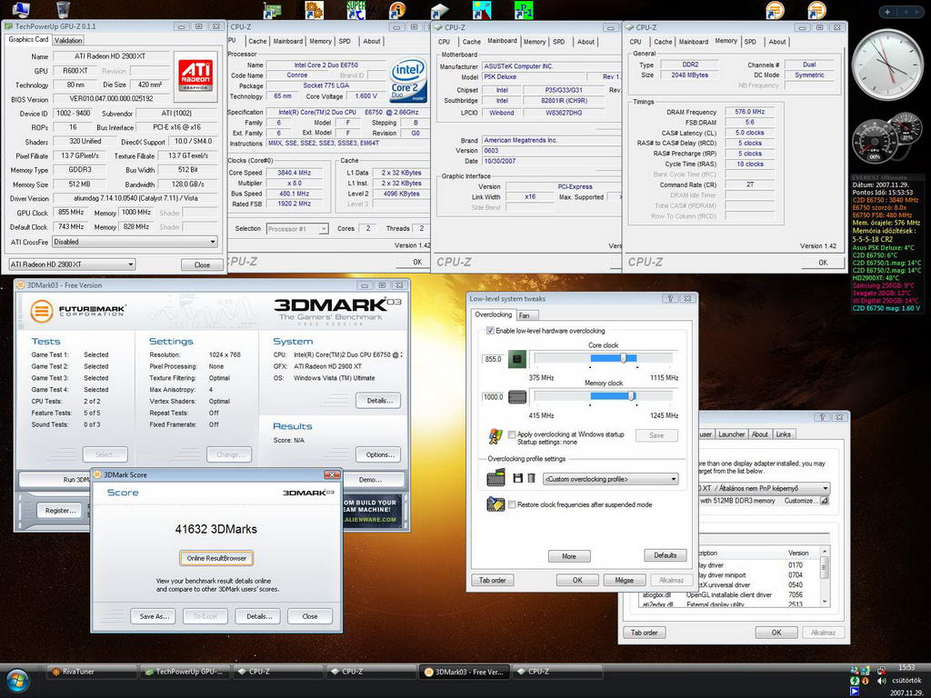Viewport: 931px width, 698px height.
Task: Enable Restore clock frequencies after suspended mode
Action: tap(512, 504)
